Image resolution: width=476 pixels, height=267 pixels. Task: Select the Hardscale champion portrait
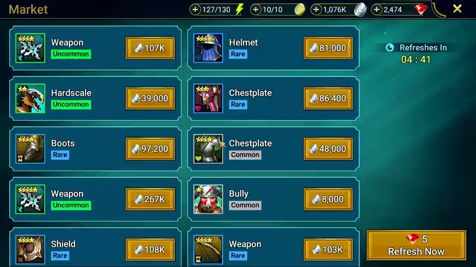click(x=30, y=98)
